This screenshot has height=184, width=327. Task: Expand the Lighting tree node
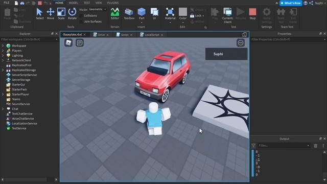click(x=3, y=55)
